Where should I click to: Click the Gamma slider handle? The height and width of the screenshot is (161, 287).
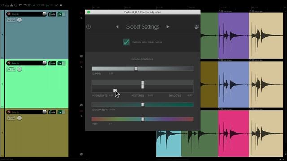(136, 68)
